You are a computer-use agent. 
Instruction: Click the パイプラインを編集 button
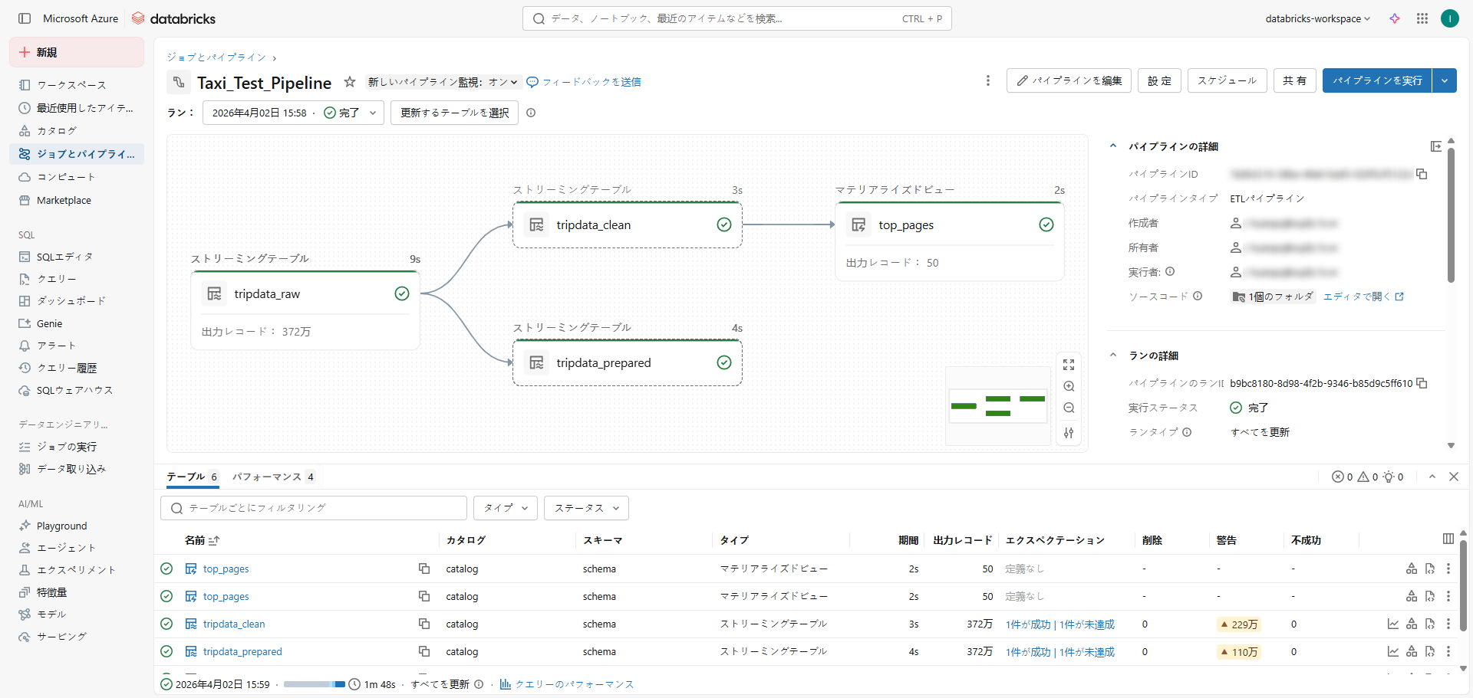tap(1069, 80)
